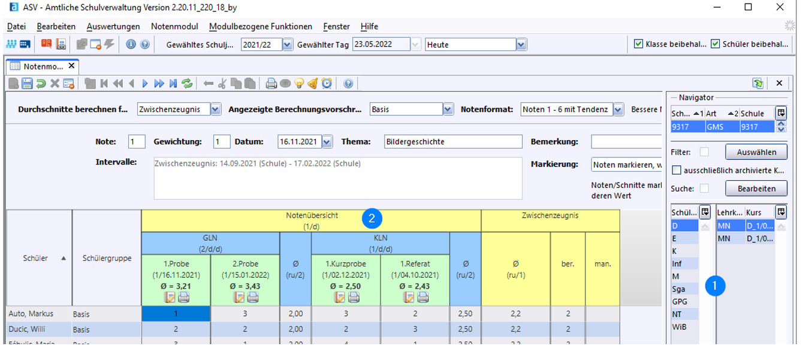Enable ausschließlich archivierte checkbox in Navigator
Image resolution: width=803 pixels, height=349 pixels.
(x=676, y=171)
